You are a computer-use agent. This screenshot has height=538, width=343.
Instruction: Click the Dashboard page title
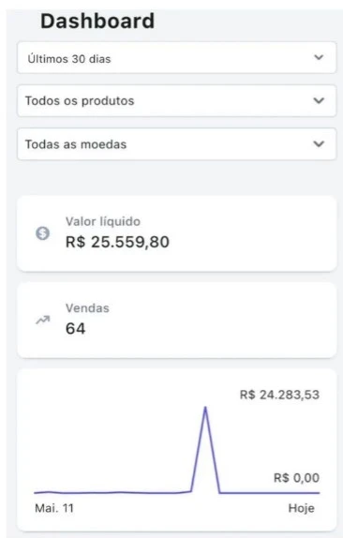(x=97, y=21)
